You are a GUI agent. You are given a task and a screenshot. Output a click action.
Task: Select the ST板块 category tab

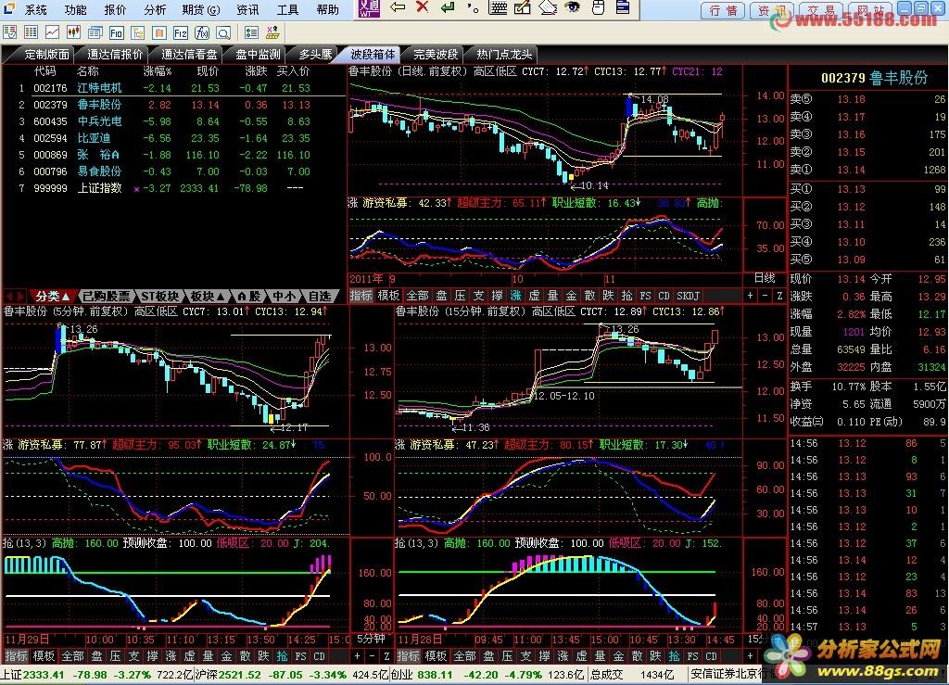pos(160,296)
